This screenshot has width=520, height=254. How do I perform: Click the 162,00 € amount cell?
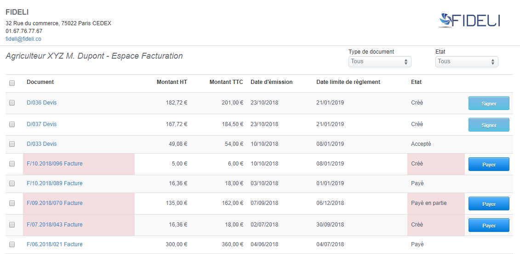[x=233, y=203]
